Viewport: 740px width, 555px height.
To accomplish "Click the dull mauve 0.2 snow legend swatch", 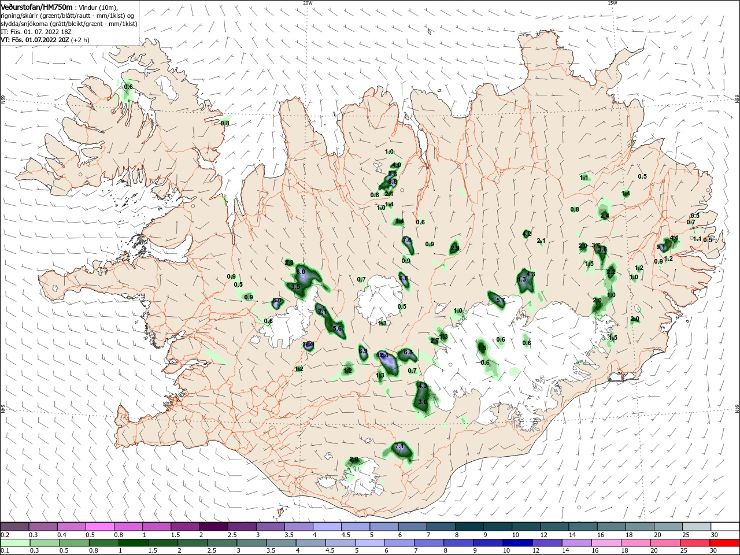I will [x=14, y=526].
